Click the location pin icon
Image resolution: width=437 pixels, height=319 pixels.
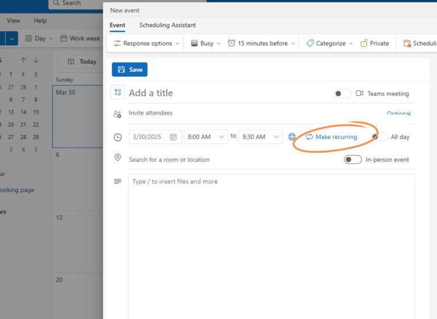click(118, 157)
